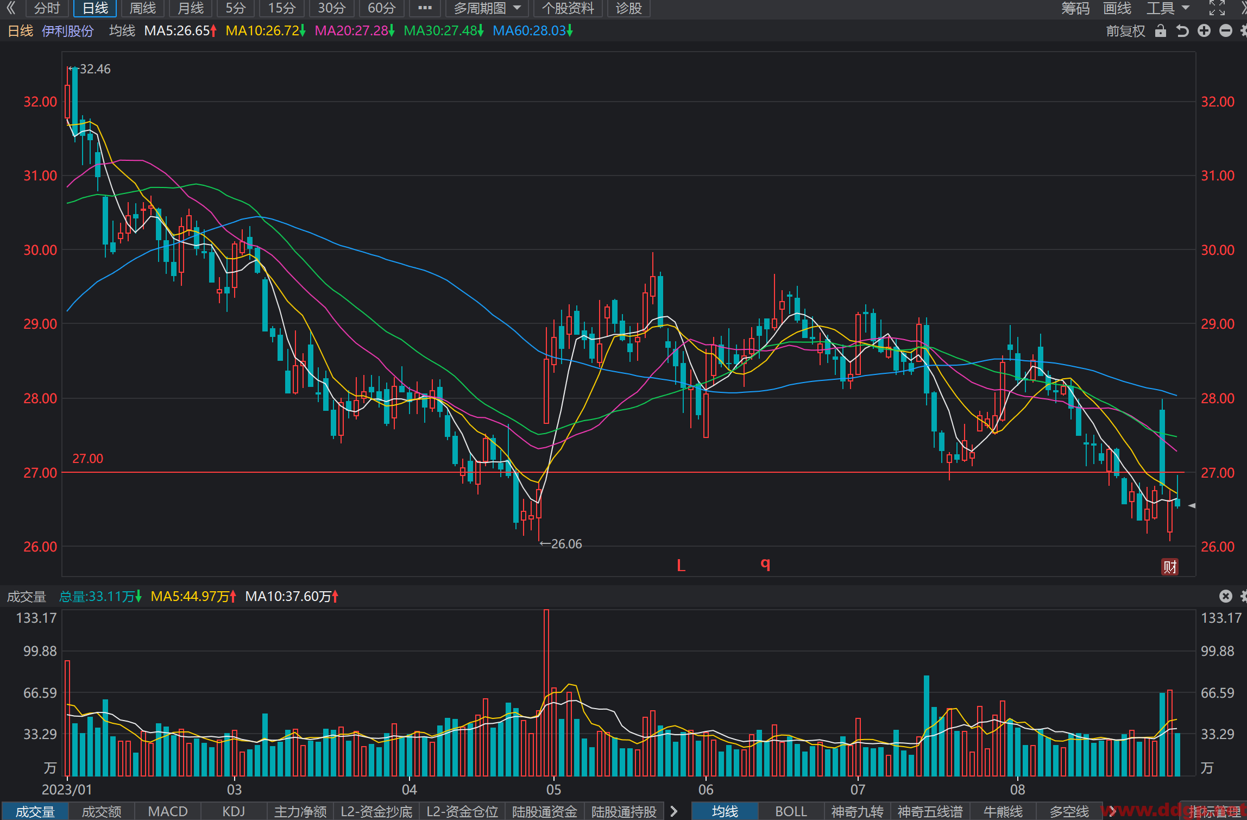Expand more periods with the ellipsis button

425,8
